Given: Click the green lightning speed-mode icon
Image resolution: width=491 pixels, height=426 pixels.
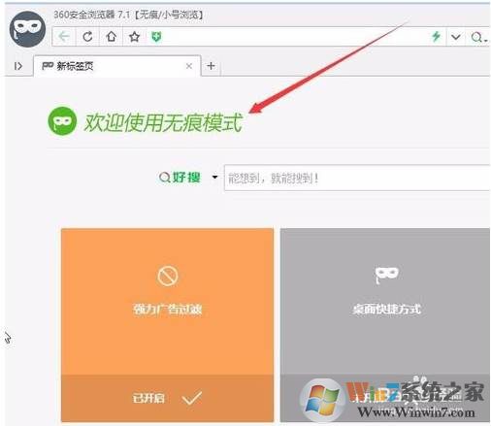Looking at the screenshot, I should 437,36.
